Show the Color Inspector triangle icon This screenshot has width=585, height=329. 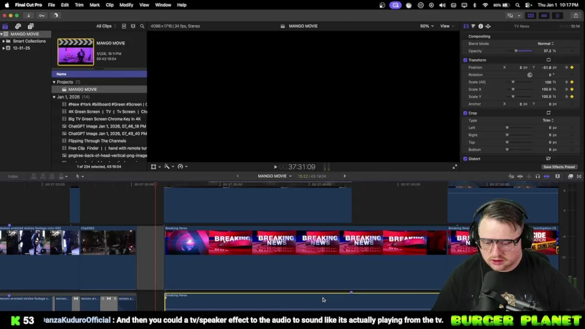473,26
